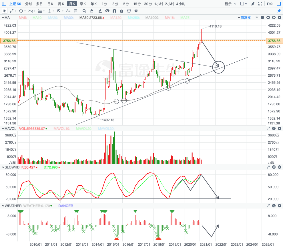Select the magnet snap drawing tool
The image size is (283, 248).
114,11
